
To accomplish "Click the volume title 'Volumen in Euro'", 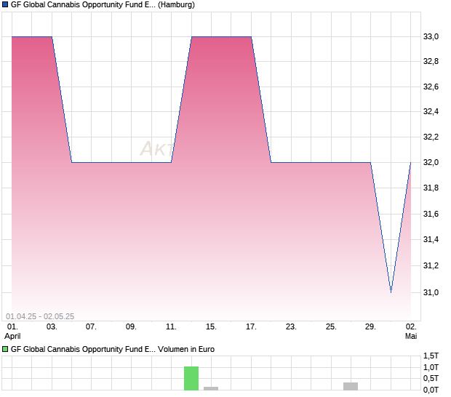I will 186,349.
